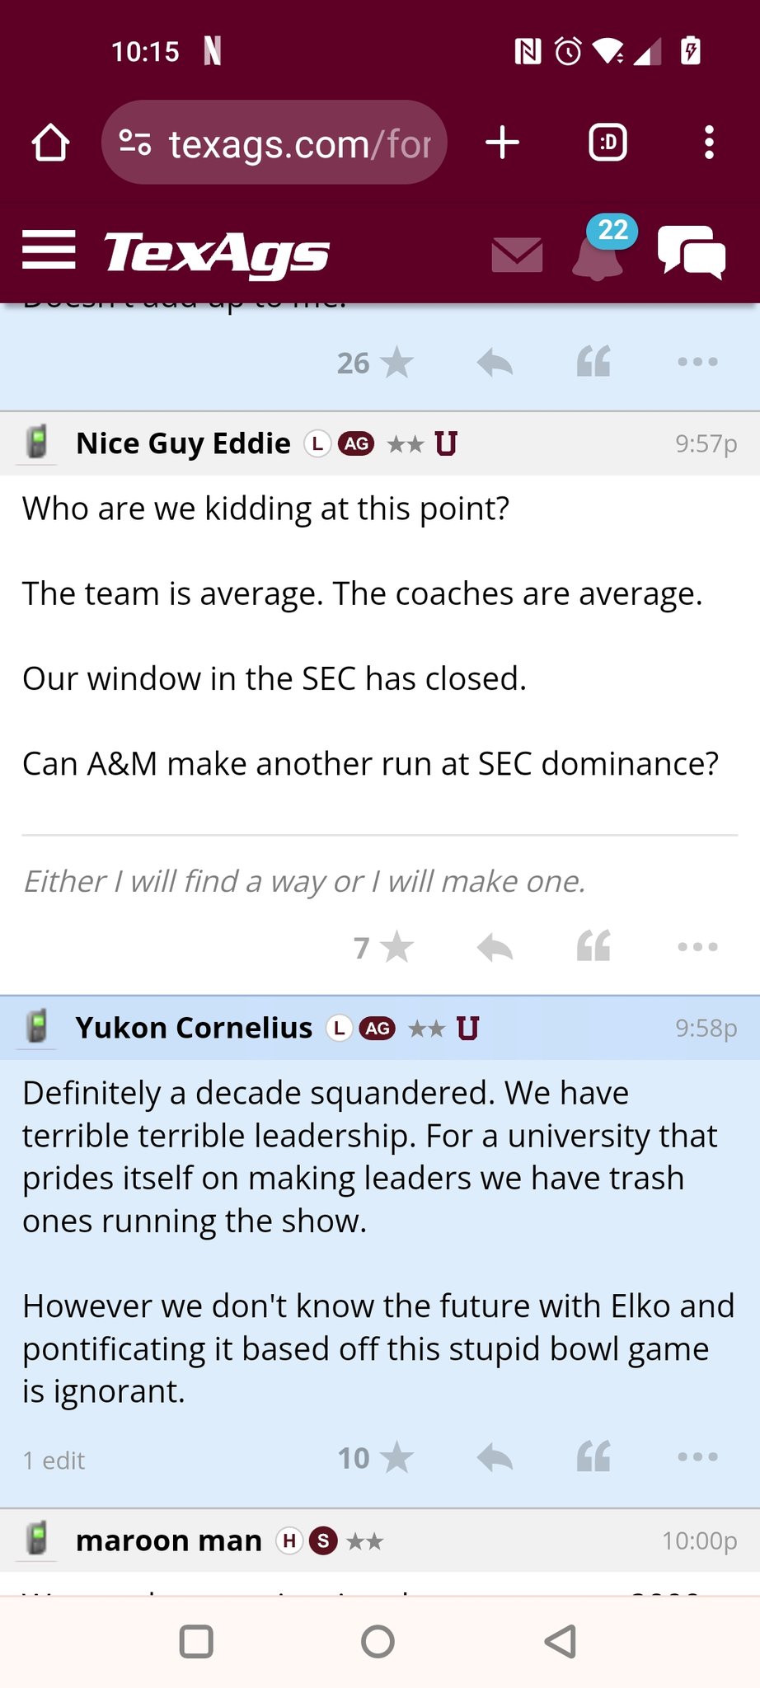The width and height of the screenshot is (760, 1688).
Task: Tap the TexAgs logo
Action: [x=216, y=252]
